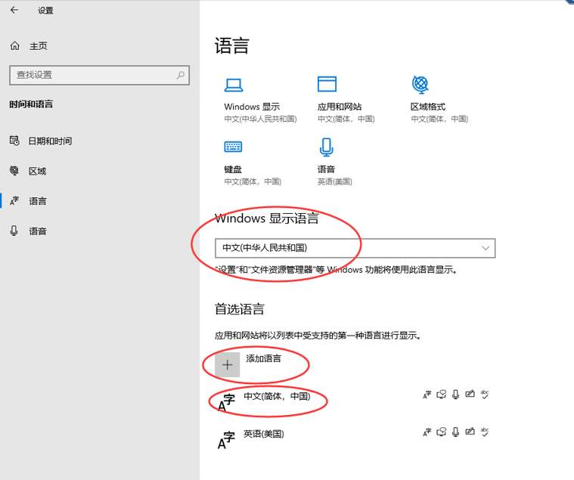Open the Regional format globe icon
This screenshot has width=574, height=480.
[420, 84]
